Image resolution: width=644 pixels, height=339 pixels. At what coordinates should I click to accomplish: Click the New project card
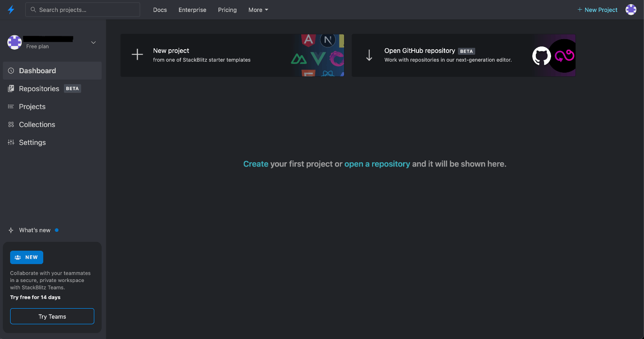coord(232,55)
